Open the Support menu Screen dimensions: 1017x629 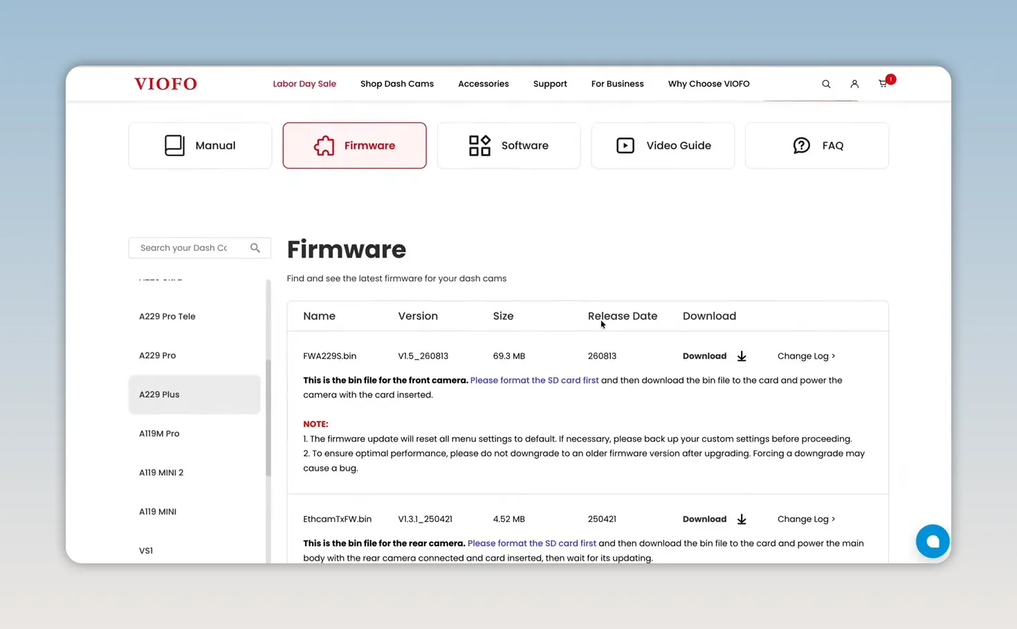tap(550, 84)
